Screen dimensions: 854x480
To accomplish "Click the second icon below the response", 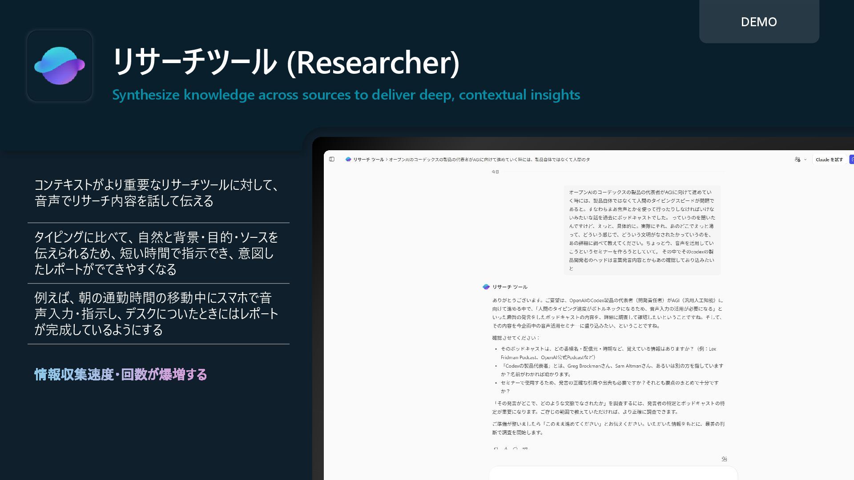I will (506, 449).
